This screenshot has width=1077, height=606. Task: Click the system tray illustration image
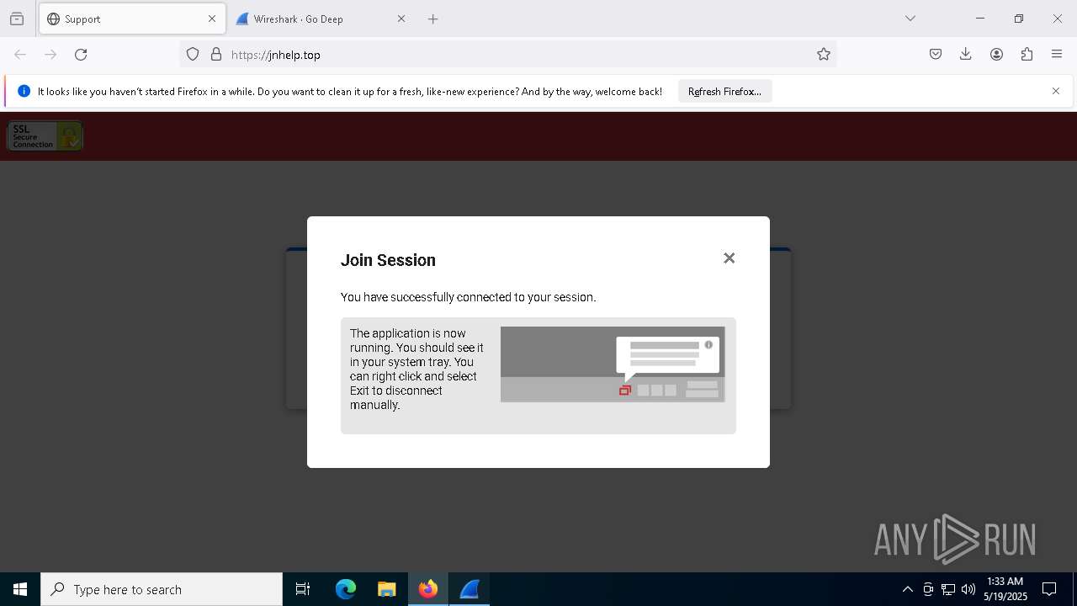(x=613, y=364)
